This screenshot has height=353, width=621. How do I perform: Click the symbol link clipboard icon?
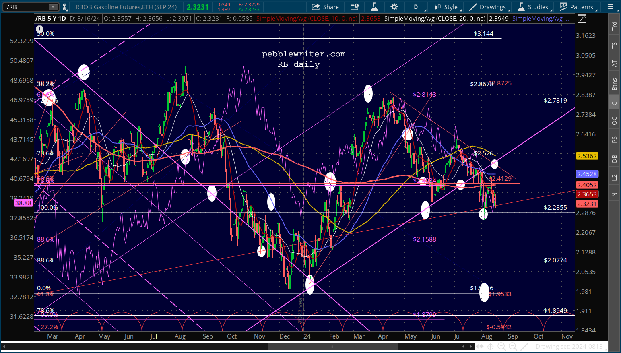65,7
